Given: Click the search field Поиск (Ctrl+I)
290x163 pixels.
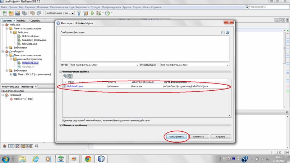Looking at the screenshot, I should pos(267,7).
